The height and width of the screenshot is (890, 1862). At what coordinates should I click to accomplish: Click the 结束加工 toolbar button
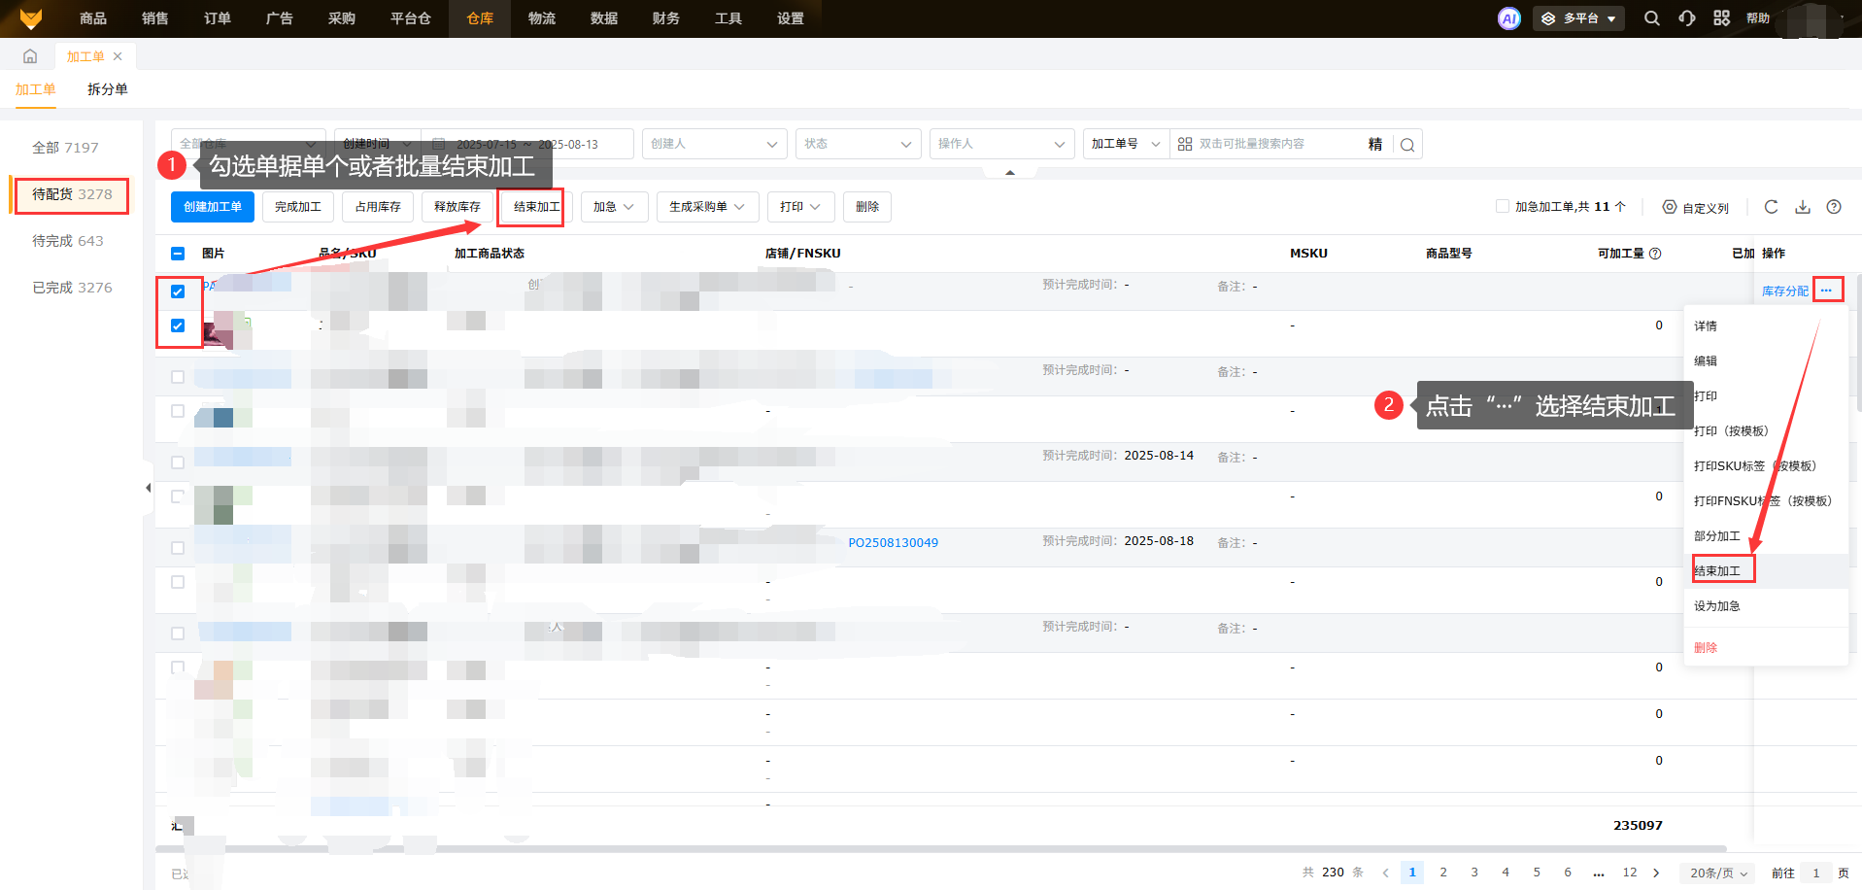tap(537, 207)
